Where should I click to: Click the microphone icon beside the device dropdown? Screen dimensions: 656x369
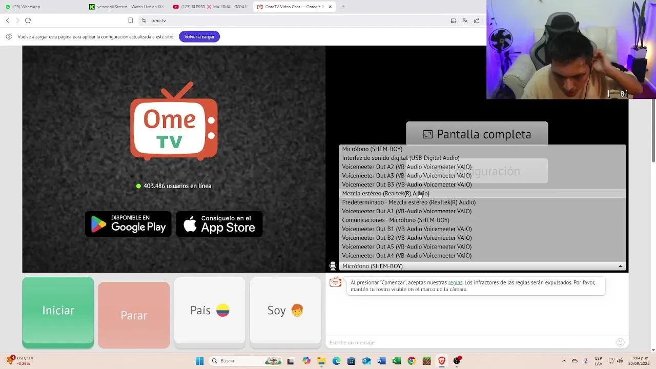click(x=333, y=266)
